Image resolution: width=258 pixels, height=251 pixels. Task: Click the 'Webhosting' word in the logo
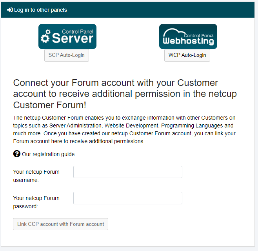[x=188, y=41]
